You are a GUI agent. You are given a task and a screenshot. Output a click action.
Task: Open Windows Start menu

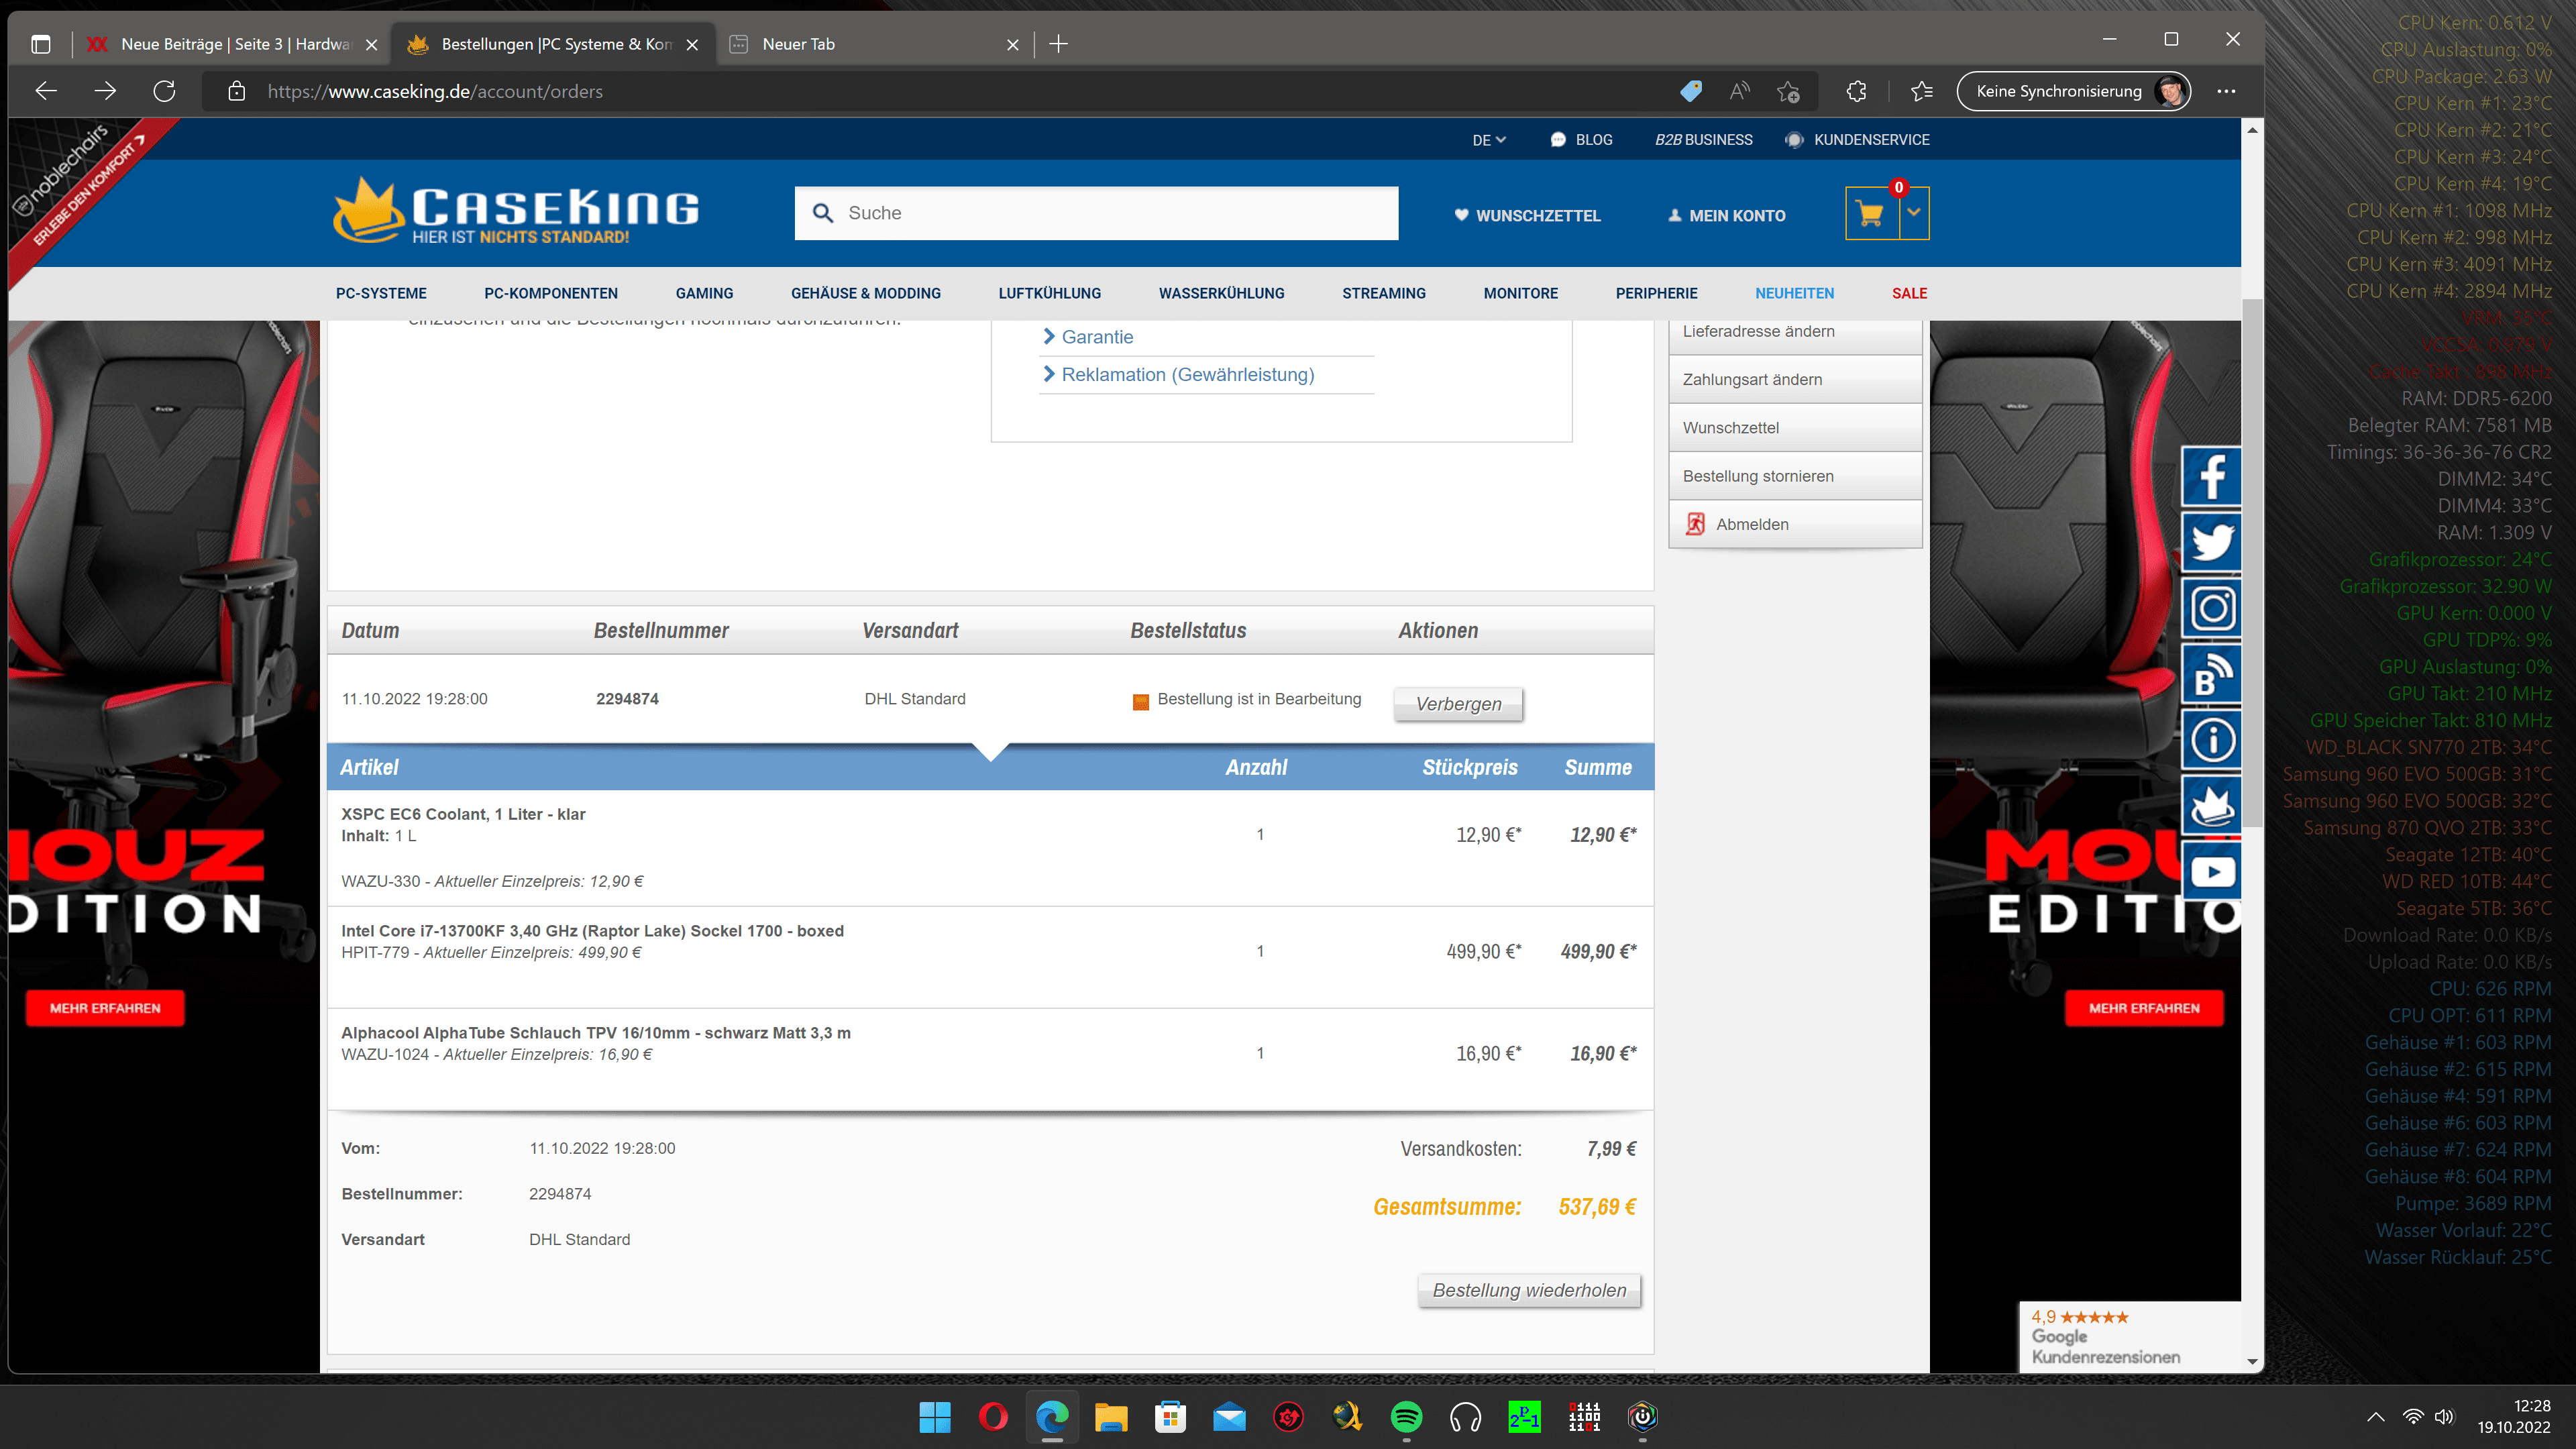(935, 1416)
